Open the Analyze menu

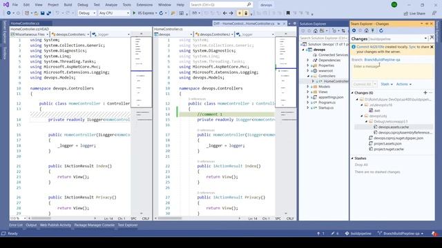[111, 5]
